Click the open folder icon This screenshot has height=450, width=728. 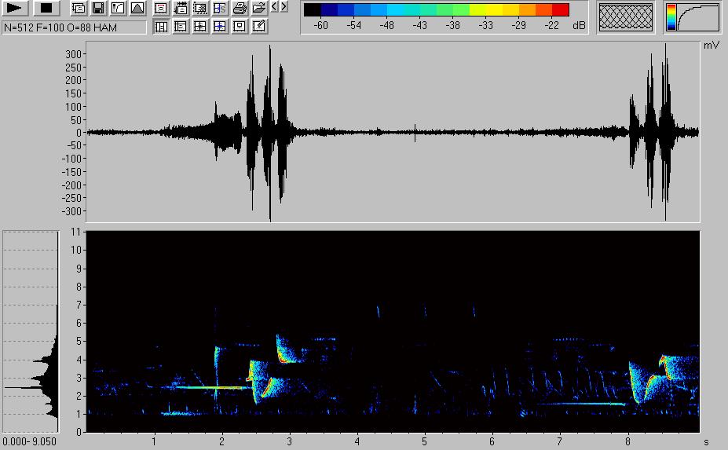[x=259, y=9]
